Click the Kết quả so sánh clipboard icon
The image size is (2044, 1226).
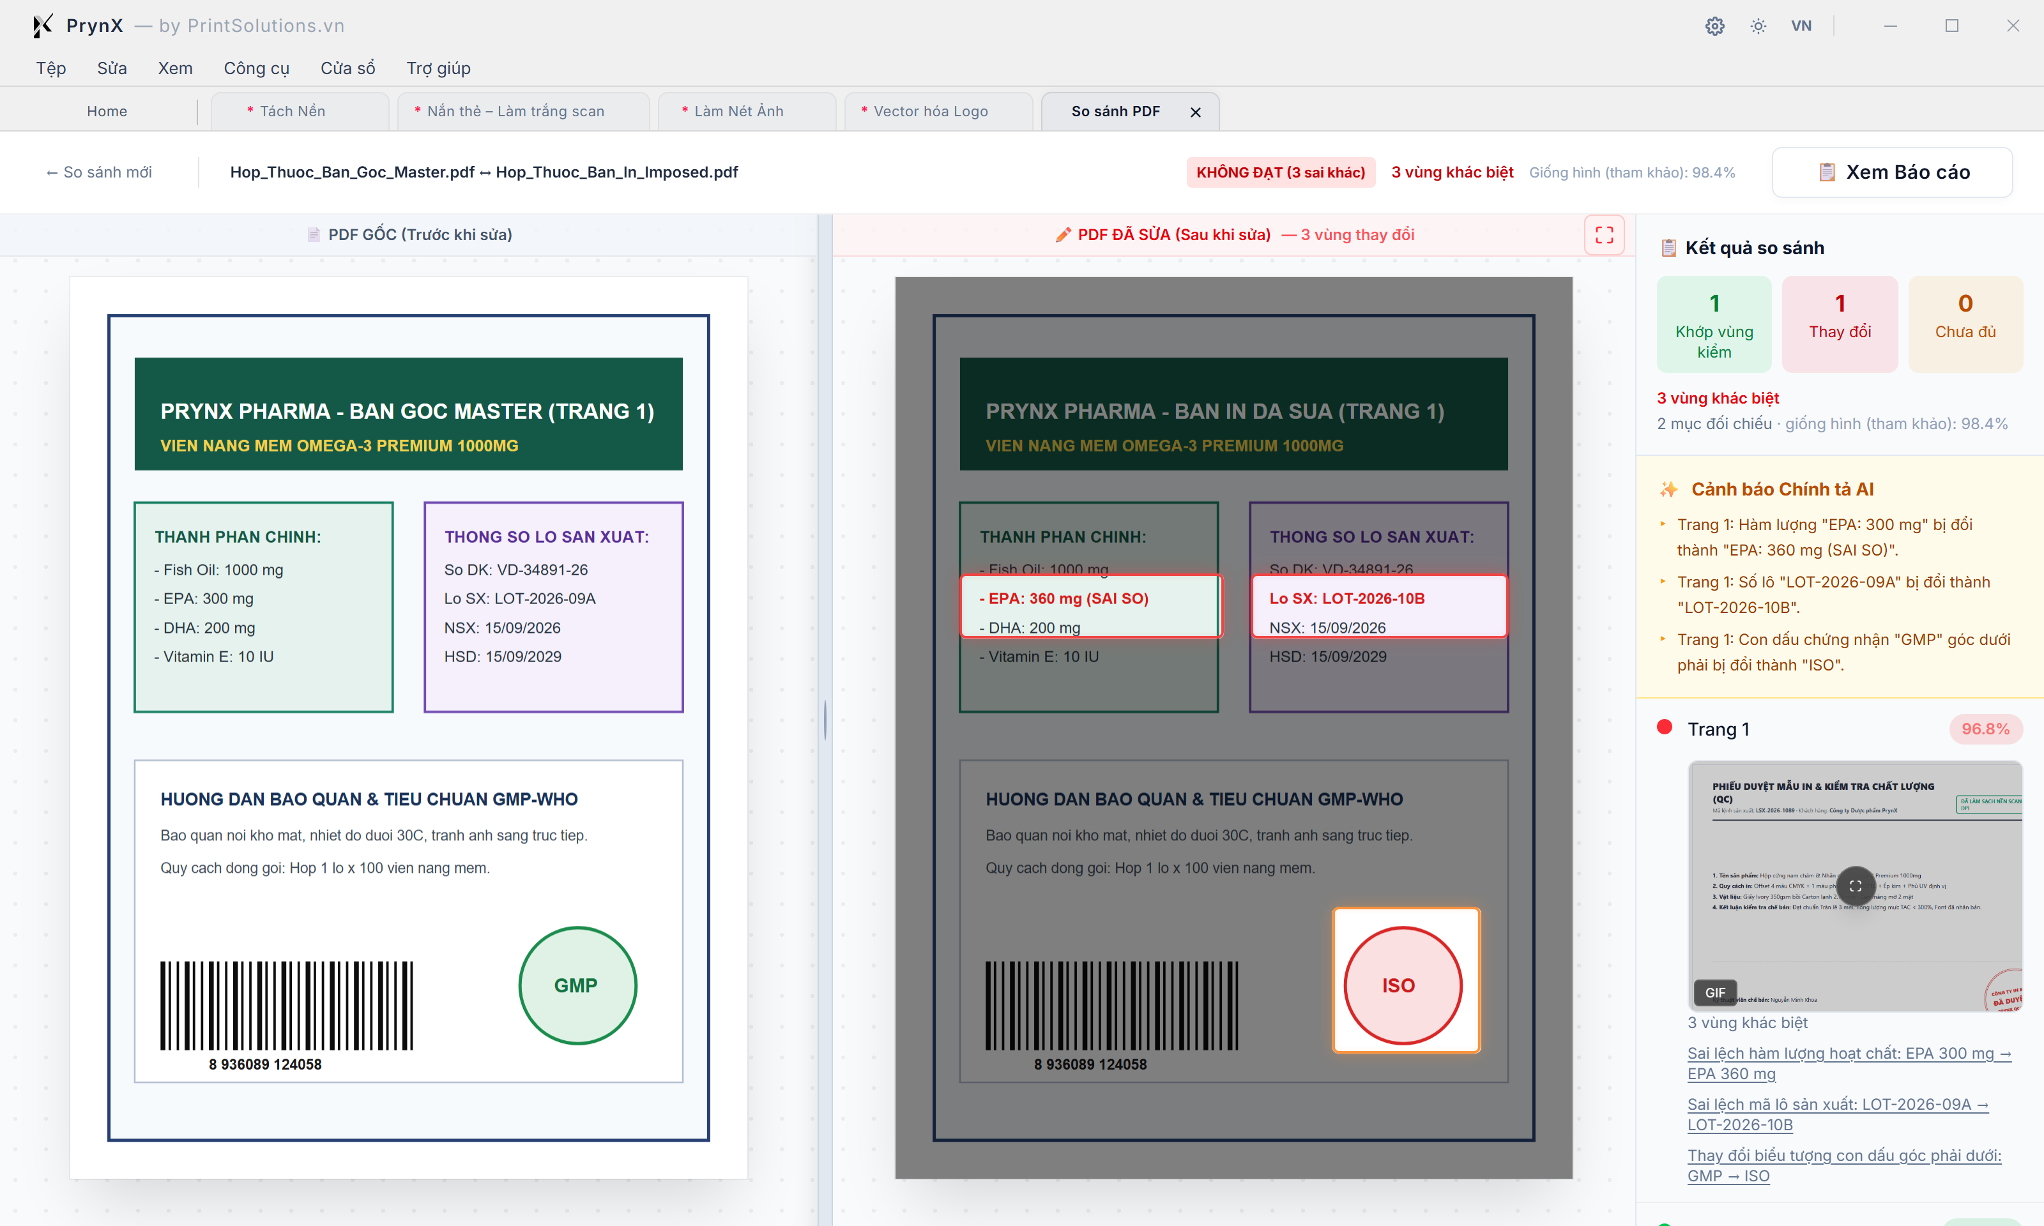(1668, 248)
